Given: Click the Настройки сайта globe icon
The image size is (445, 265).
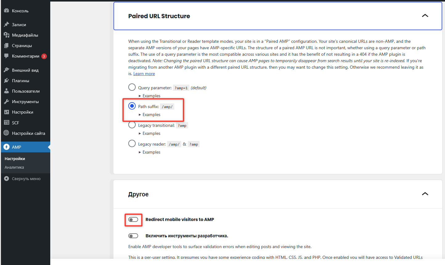Looking at the screenshot, I should [x=6, y=133].
